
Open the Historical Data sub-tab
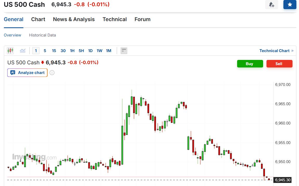42,35
